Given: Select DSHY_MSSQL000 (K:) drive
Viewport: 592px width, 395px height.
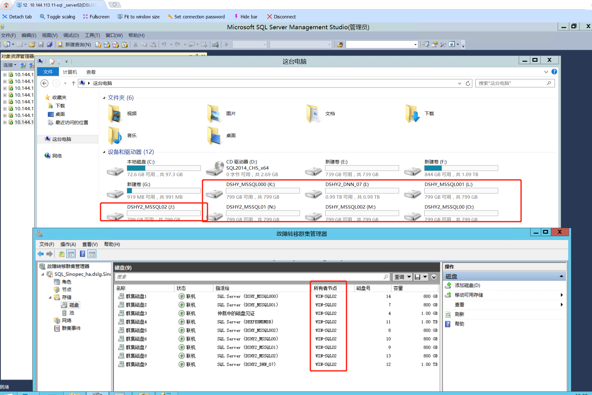Looking at the screenshot, I should [253, 191].
